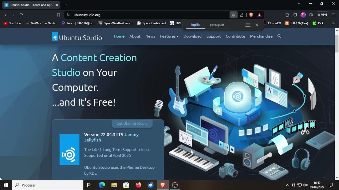Open the YouTube bookmark
The width and height of the screenshot is (339, 190).
12,23
